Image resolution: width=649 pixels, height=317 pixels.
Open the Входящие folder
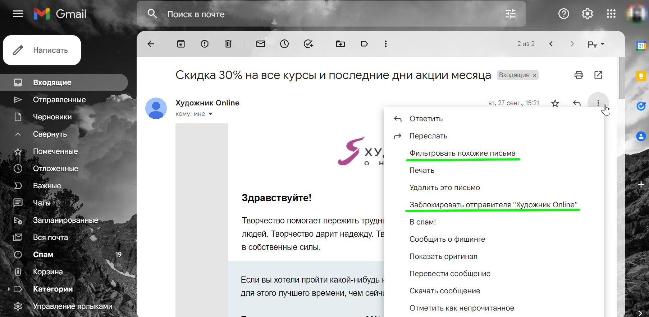pyautogui.click(x=64, y=82)
